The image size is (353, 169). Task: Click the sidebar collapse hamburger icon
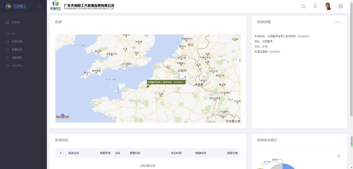point(39,6)
